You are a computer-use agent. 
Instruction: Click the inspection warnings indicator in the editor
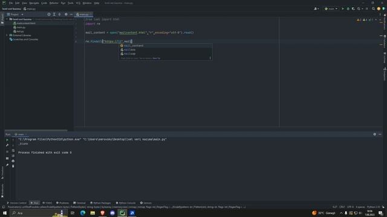coord(366,20)
